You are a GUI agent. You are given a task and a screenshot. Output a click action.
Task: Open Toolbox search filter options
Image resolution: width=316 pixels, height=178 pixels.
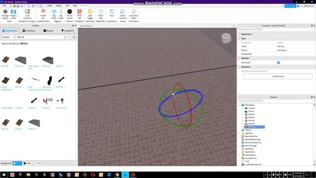tap(75, 37)
